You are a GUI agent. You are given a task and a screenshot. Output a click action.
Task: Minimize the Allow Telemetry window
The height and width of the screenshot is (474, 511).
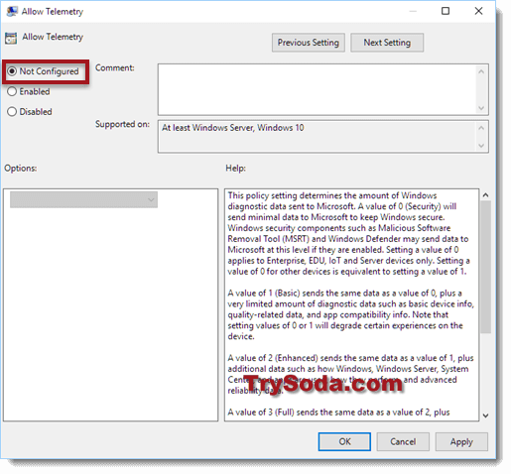pyautogui.click(x=413, y=11)
